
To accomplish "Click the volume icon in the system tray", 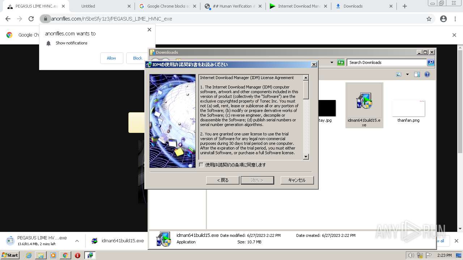I will click(411, 255).
